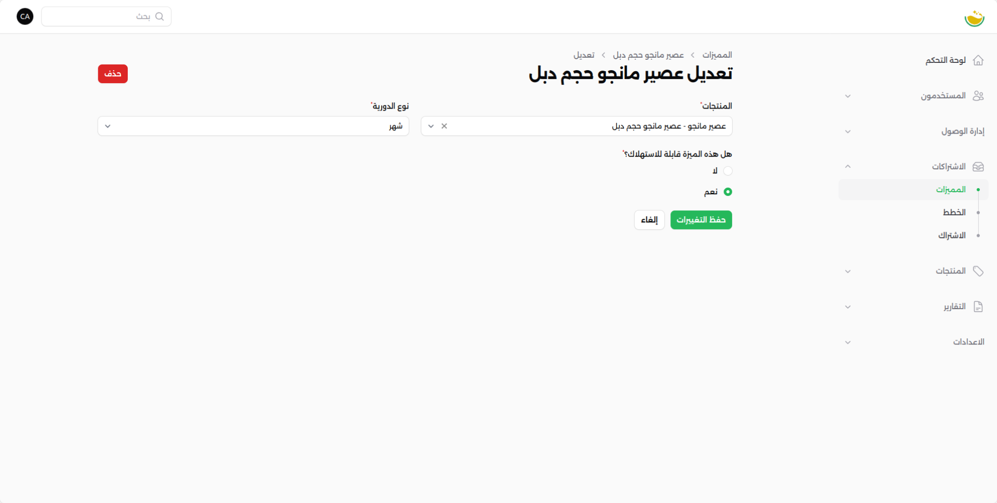Click the inbox icon beside الاشتراكات
Image resolution: width=997 pixels, height=503 pixels.
click(x=978, y=167)
